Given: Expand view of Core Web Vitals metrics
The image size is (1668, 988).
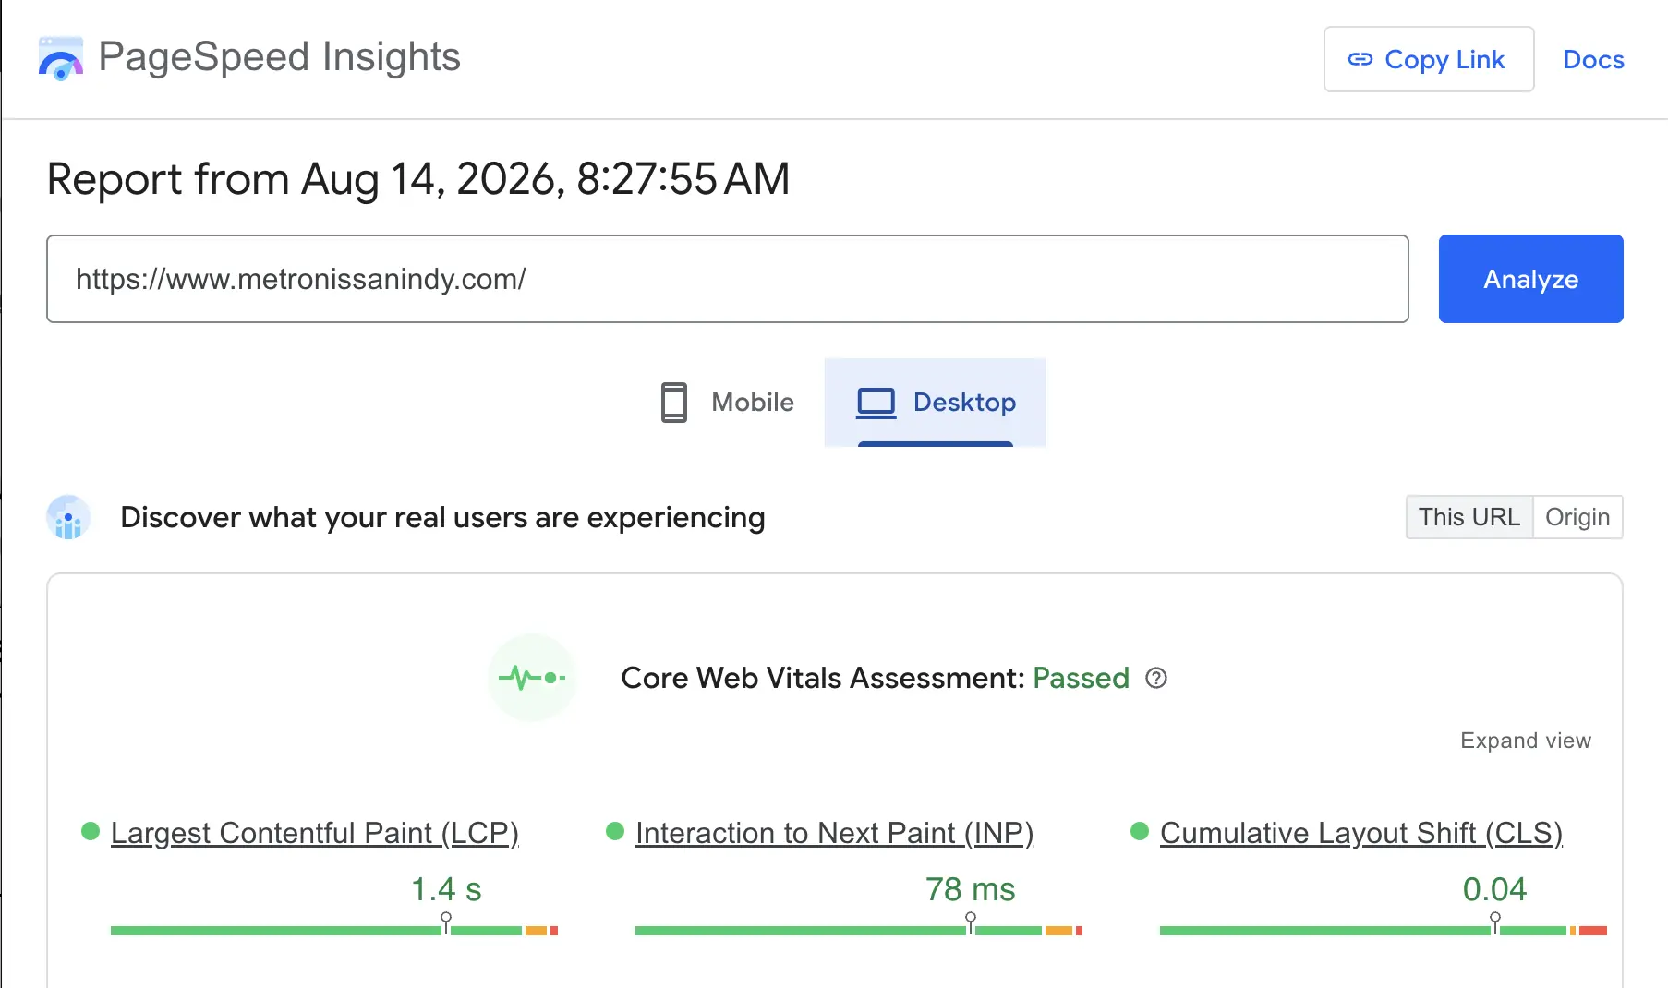Looking at the screenshot, I should [x=1526, y=741].
